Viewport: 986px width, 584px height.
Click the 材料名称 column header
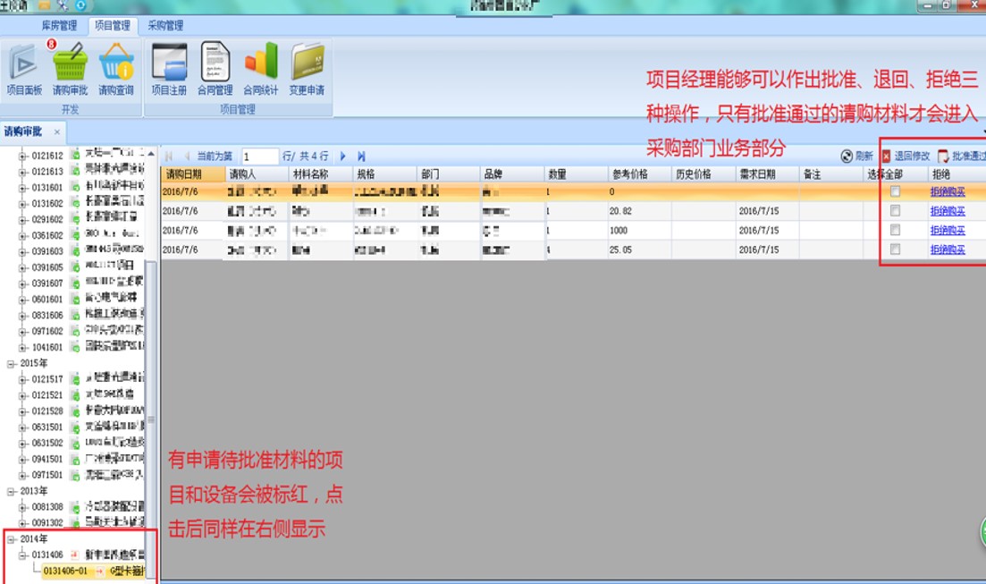point(321,174)
